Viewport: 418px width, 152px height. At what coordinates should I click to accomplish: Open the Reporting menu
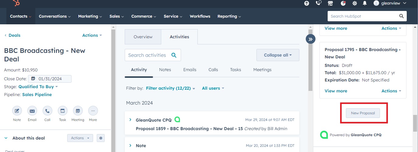[229, 16]
